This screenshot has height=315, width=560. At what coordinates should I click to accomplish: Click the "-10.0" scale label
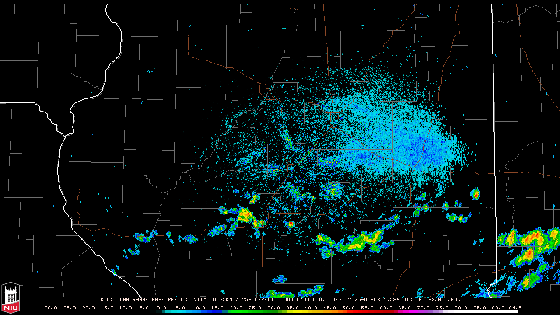125,308
